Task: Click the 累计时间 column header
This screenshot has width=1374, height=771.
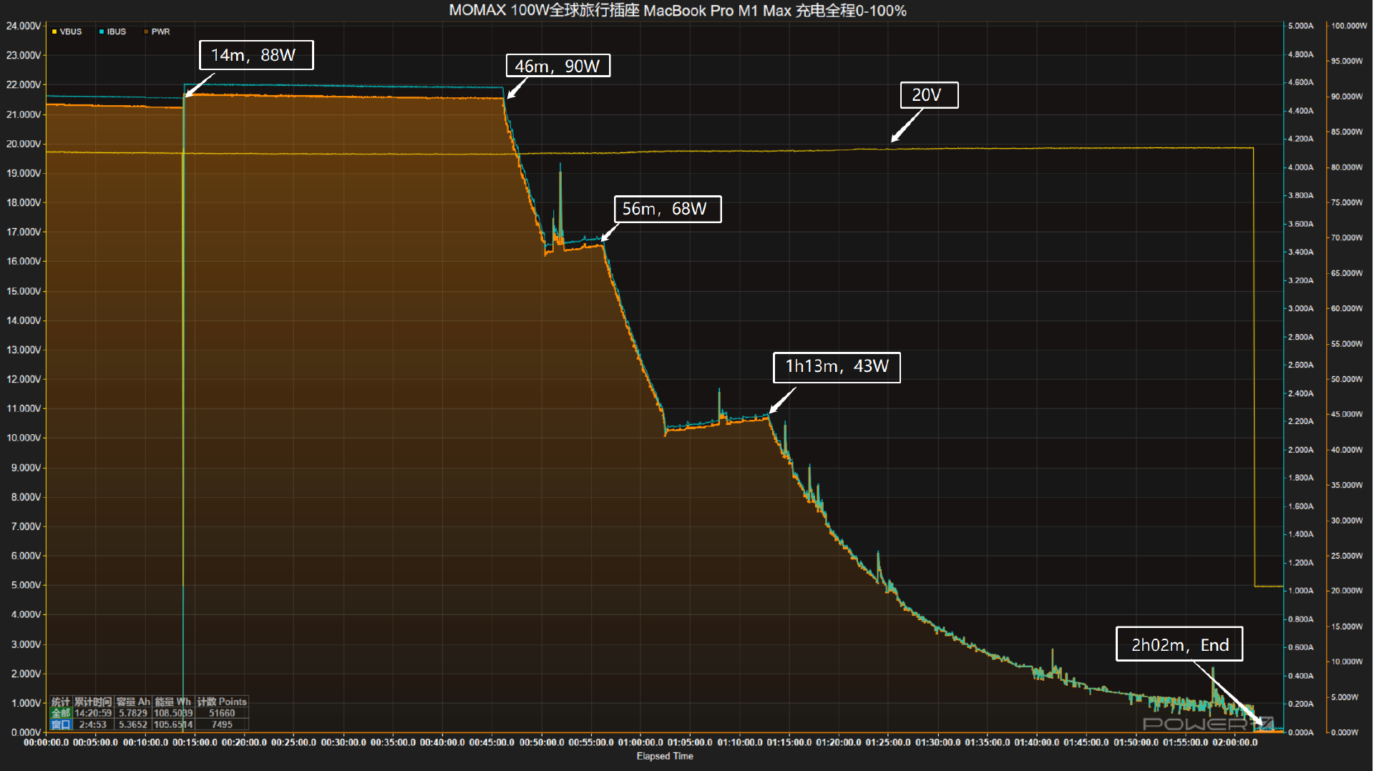Action: pos(93,702)
